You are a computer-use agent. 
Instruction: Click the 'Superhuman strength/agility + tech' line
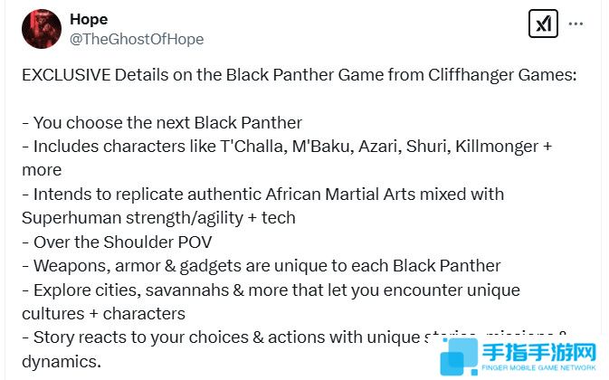coord(158,218)
